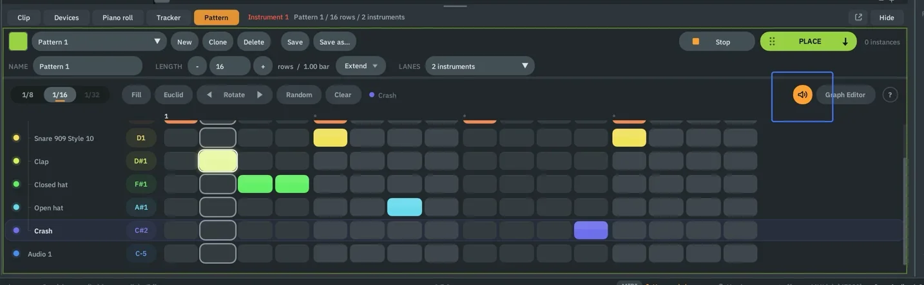Switch to the Clip tab
Screen dimensions: 924x285
point(24,17)
